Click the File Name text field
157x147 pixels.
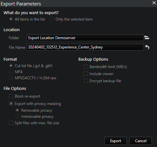pyautogui.click(x=85, y=47)
